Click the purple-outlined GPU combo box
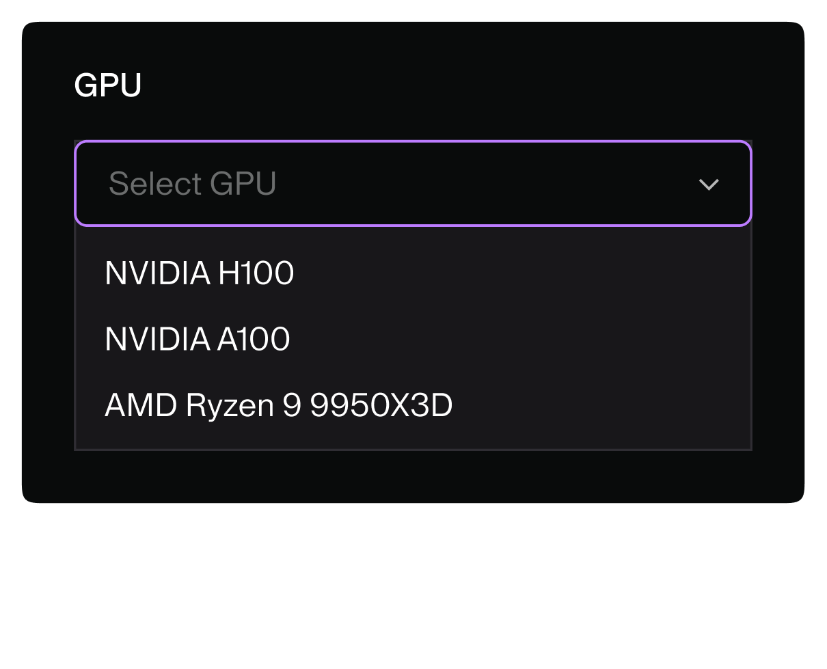This screenshot has height=669, width=827. click(x=413, y=184)
